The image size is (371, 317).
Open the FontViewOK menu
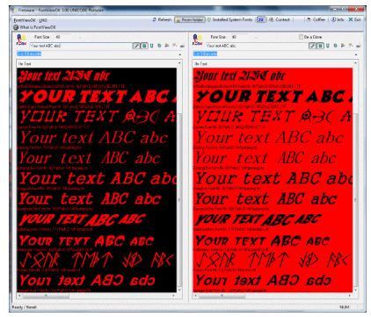(x=25, y=20)
